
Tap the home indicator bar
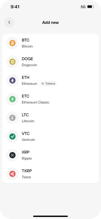pyautogui.click(x=51, y=216)
